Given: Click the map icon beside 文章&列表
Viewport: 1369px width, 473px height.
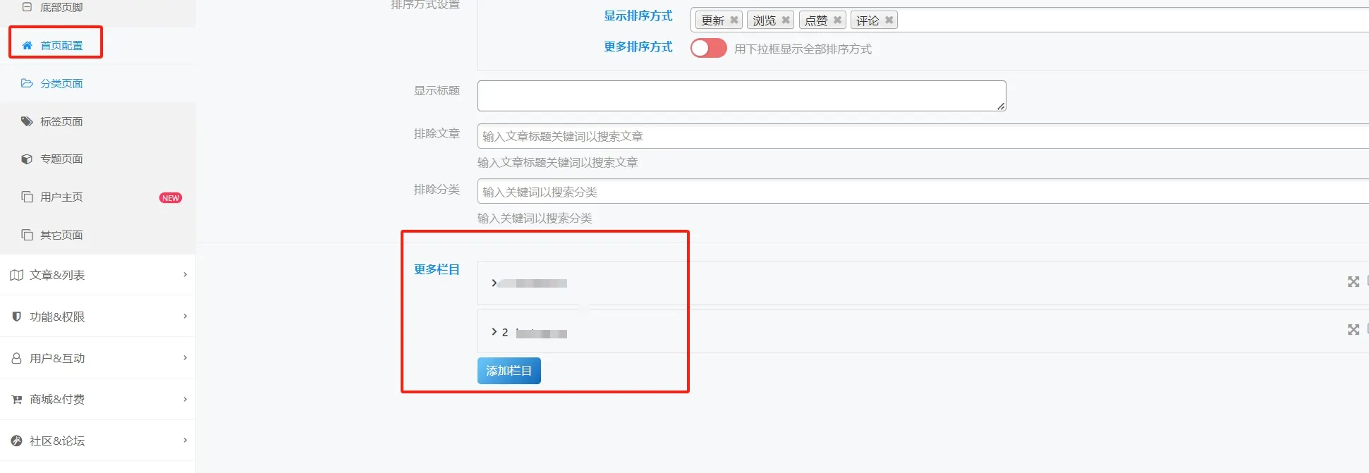Looking at the screenshot, I should [17, 275].
